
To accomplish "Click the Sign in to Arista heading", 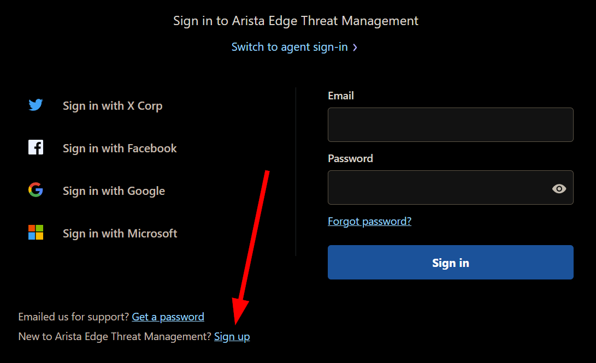I will click(296, 21).
